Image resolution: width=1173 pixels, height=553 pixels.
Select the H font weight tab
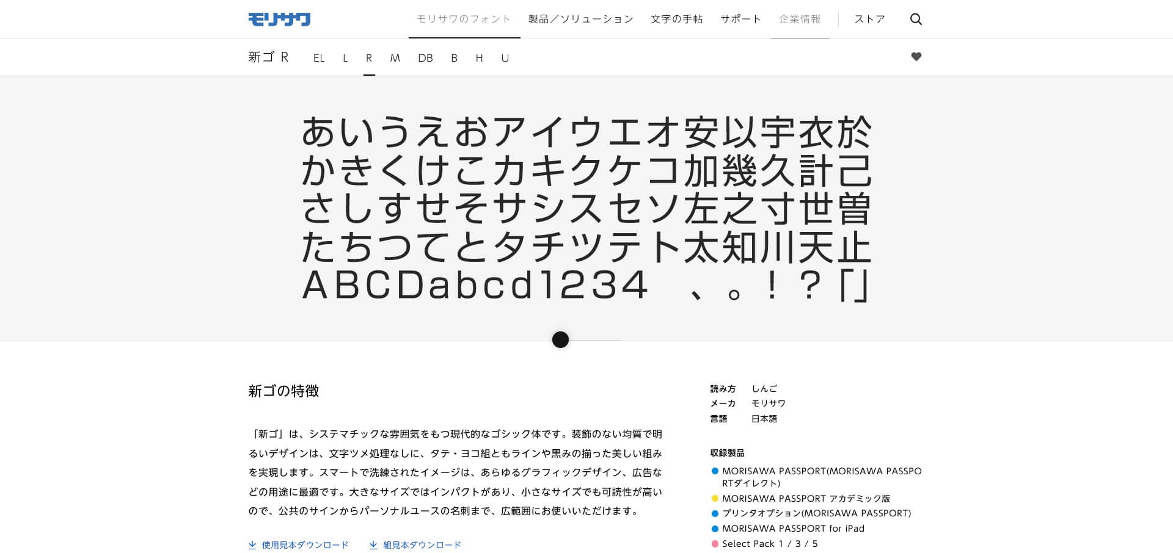(479, 58)
